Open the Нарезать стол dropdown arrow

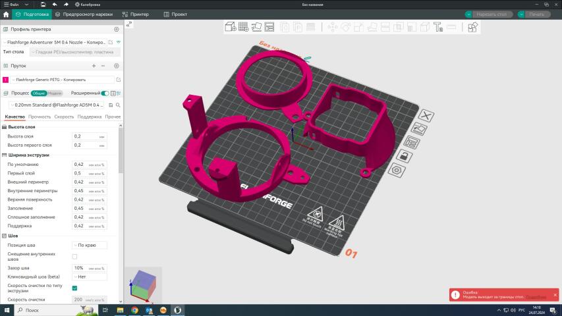pyautogui.click(x=468, y=14)
